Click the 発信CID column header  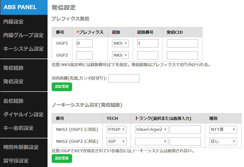click(175, 32)
